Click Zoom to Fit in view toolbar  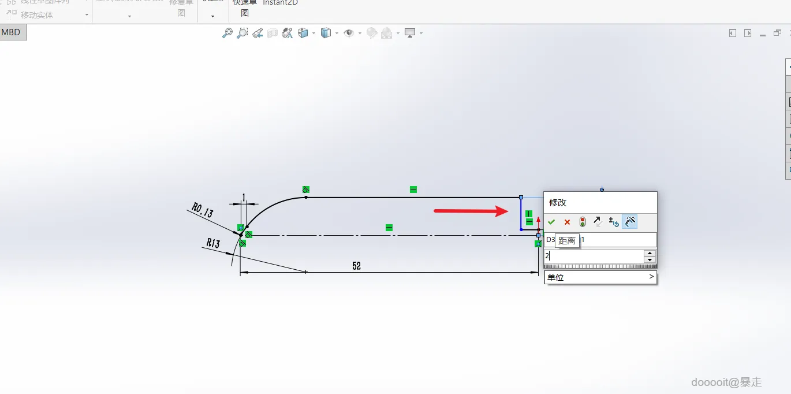point(227,33)
